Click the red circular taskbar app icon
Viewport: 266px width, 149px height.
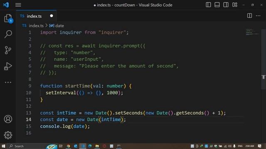click(104, 146)
